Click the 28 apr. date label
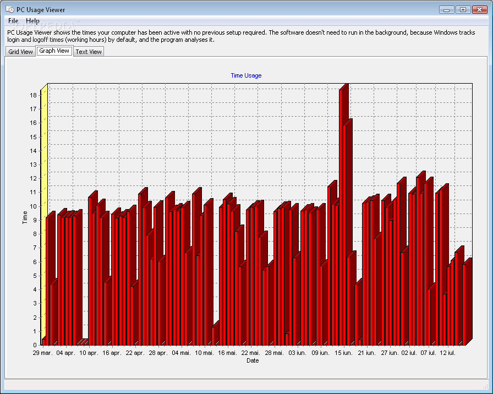The image size is (493, 394). [158, 353]
